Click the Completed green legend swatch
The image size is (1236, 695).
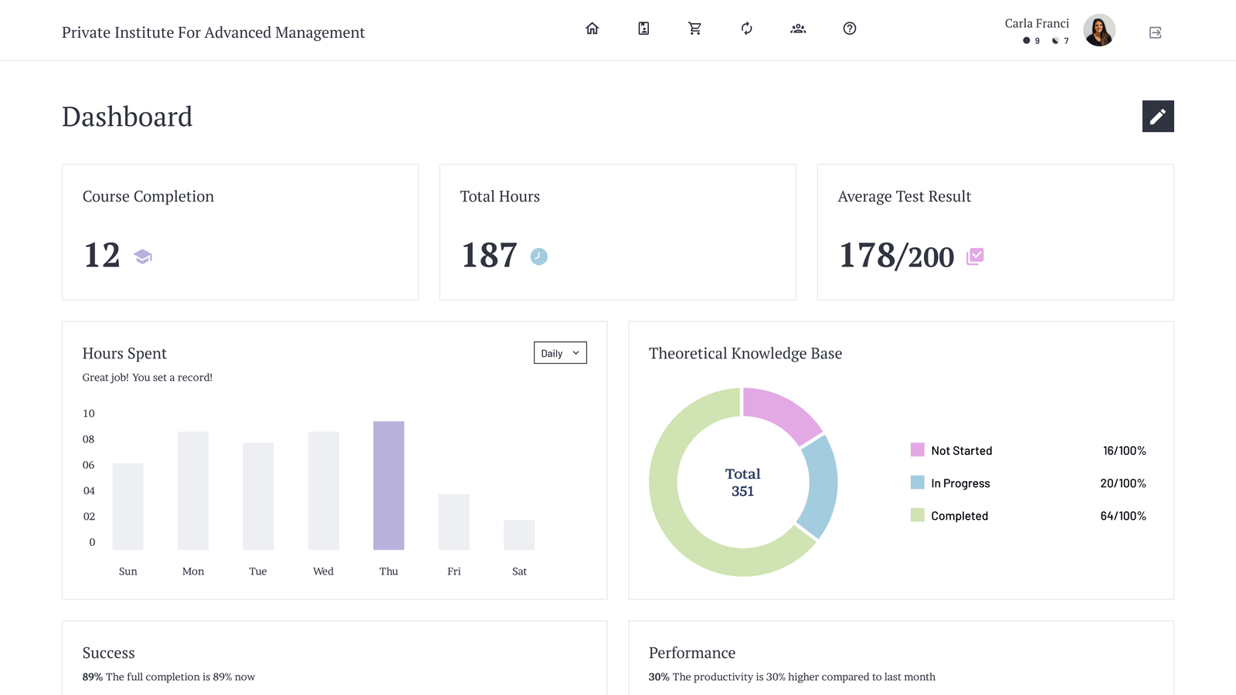point(917,515)
